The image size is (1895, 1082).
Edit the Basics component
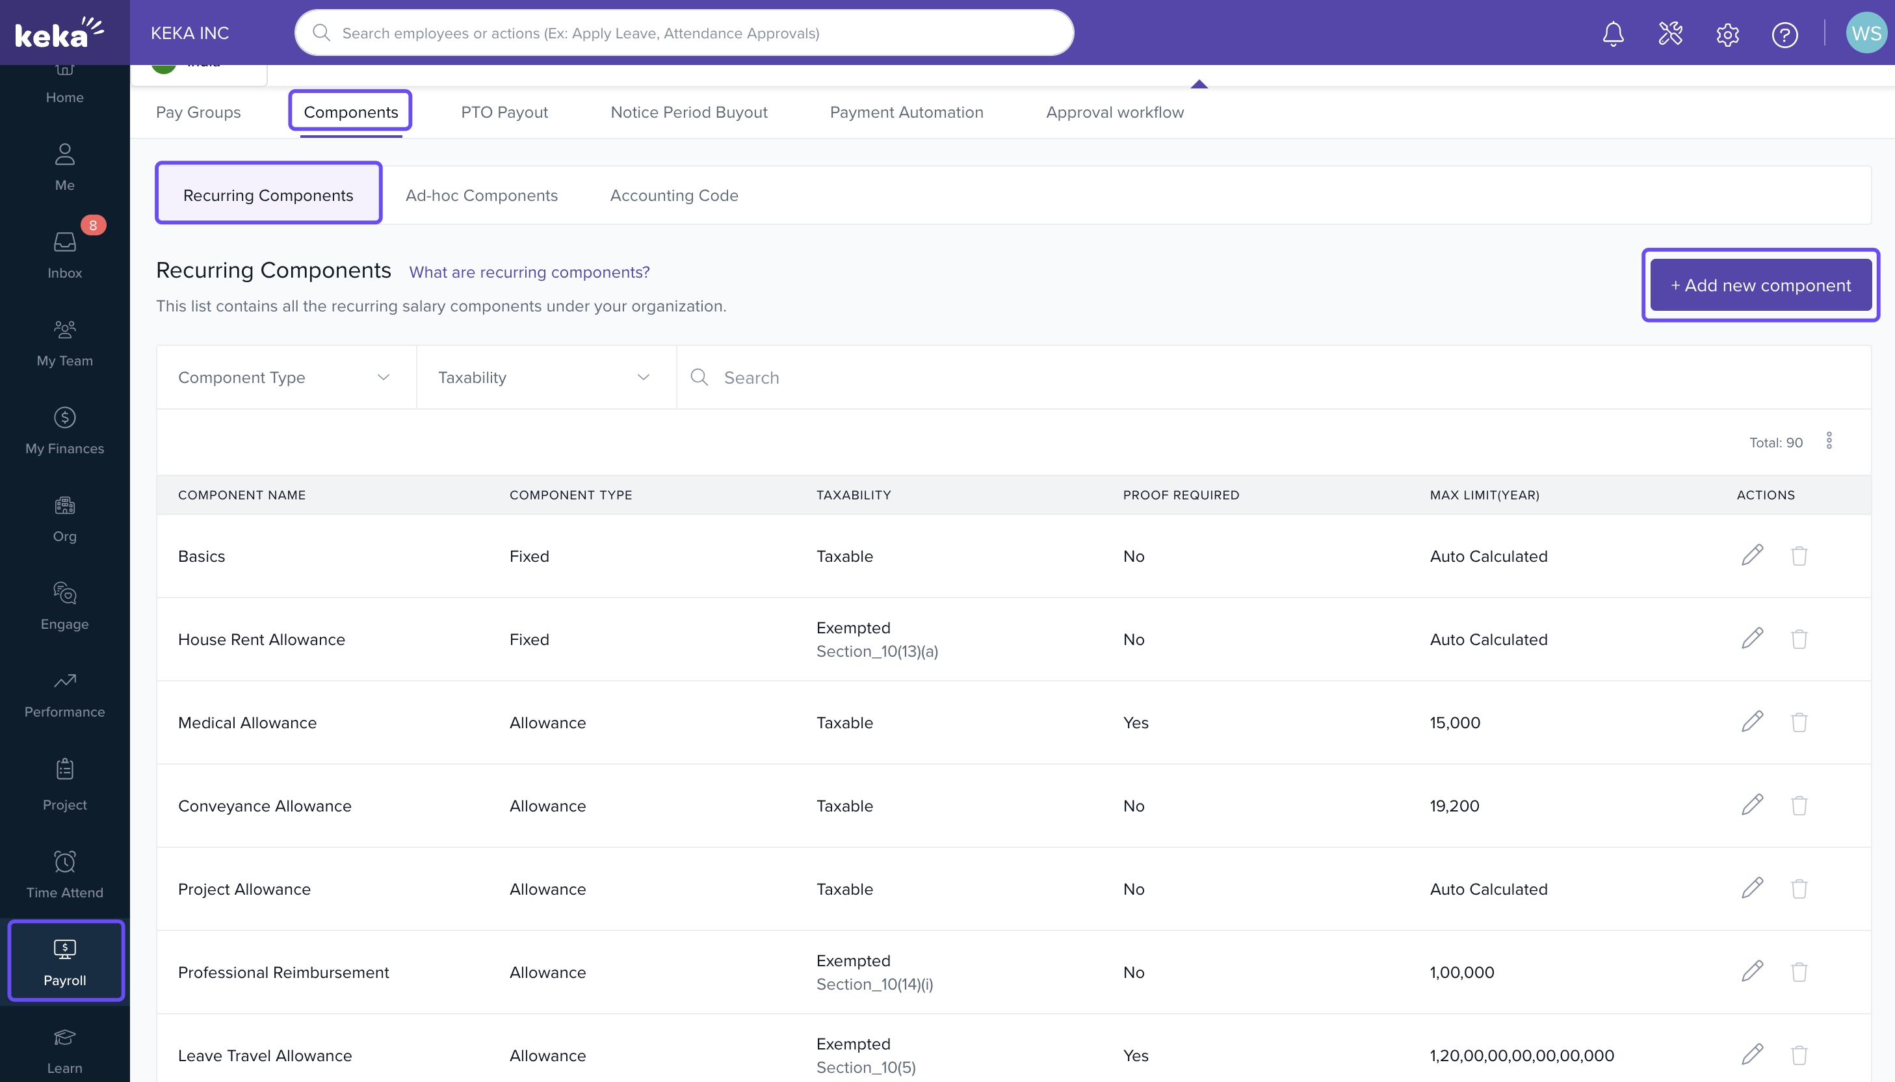coord(1751,555)
